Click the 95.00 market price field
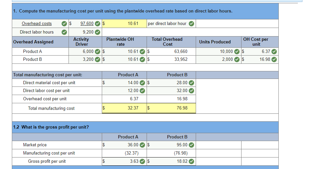313x169 pixels. [171, 145]
